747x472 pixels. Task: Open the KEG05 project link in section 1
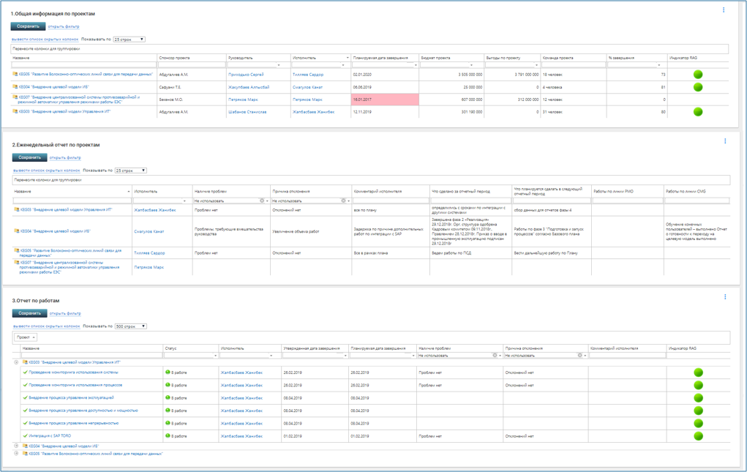click(x=86, y=75)
